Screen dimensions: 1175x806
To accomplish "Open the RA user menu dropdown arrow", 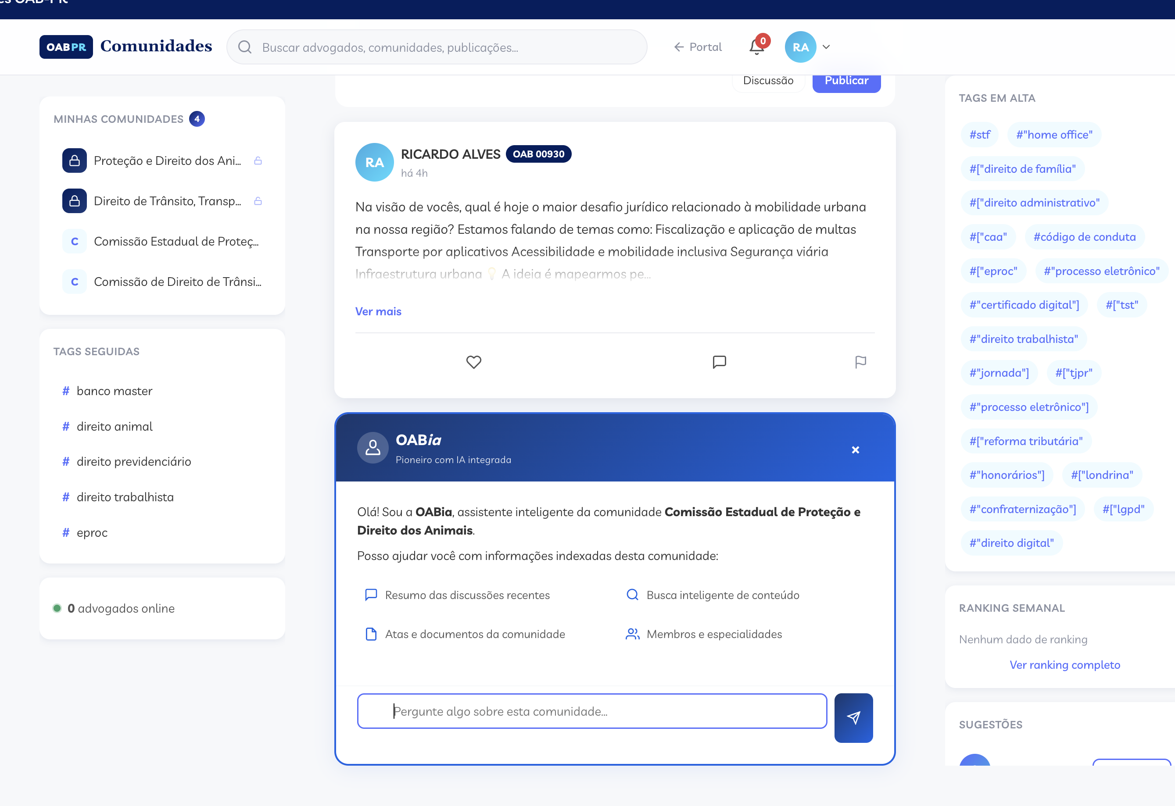I will click(826, 47).
